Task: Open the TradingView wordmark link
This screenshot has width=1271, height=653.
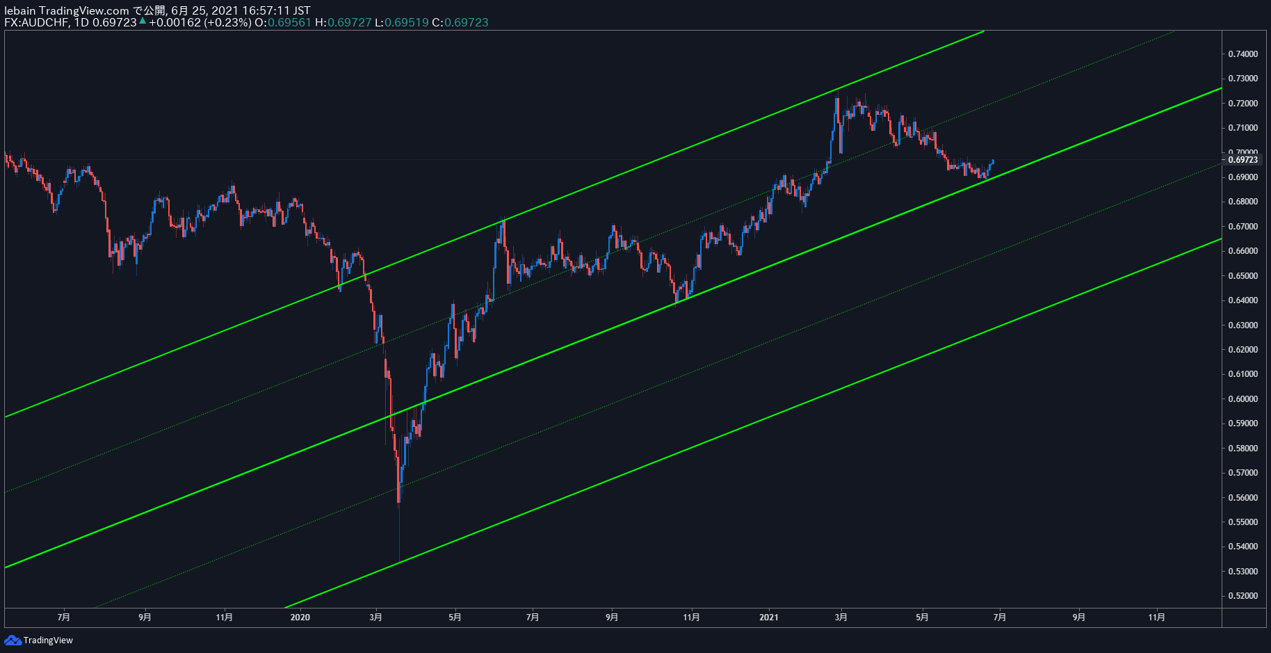Action: pos(48,640)
